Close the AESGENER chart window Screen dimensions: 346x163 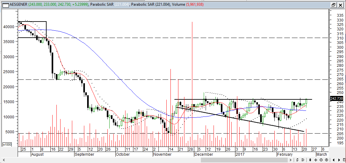coord(341,5)
